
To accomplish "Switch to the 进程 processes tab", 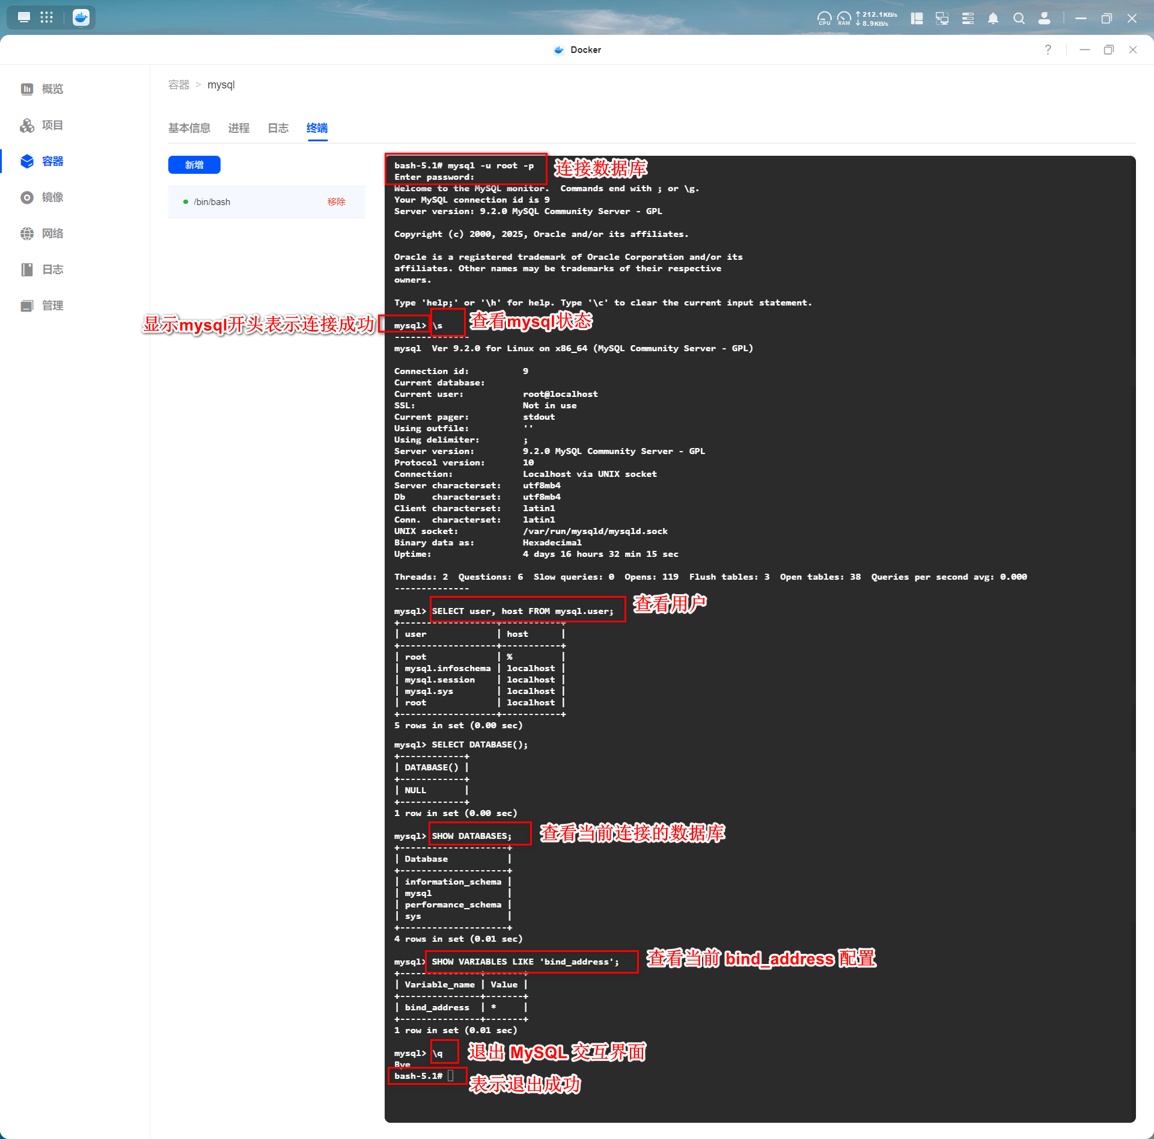I will tap(239, 128).
